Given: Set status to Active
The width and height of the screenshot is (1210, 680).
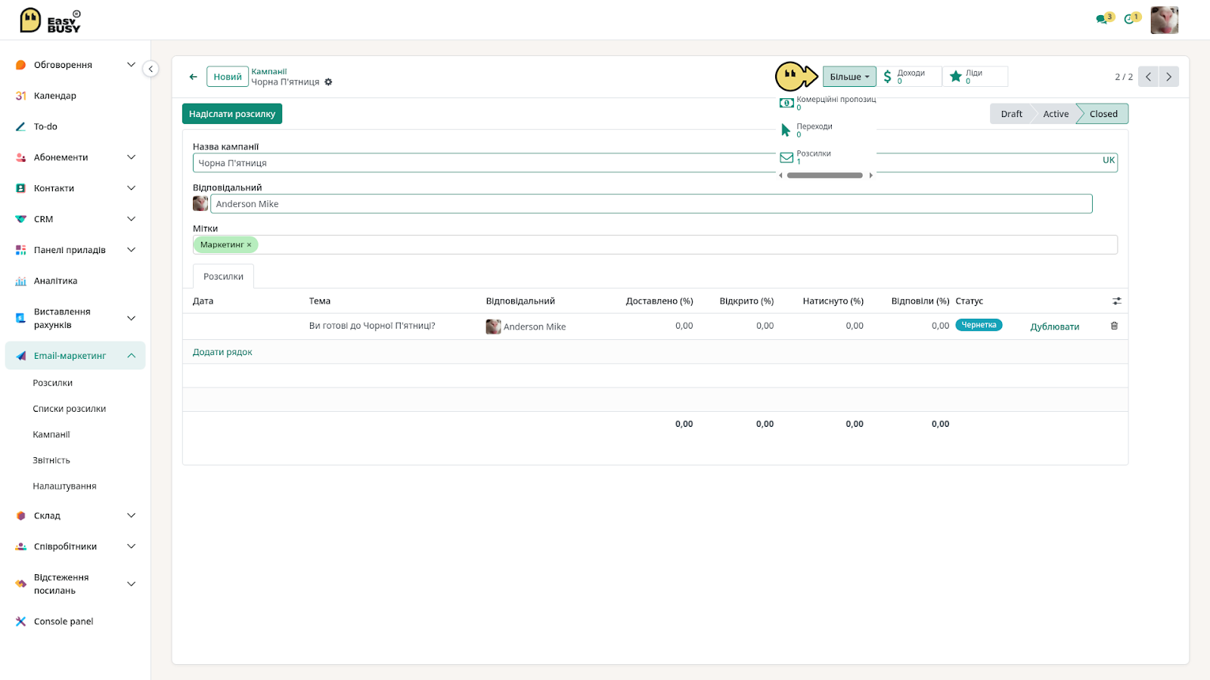Looking at the screenshot, I should click(1056, 114).
